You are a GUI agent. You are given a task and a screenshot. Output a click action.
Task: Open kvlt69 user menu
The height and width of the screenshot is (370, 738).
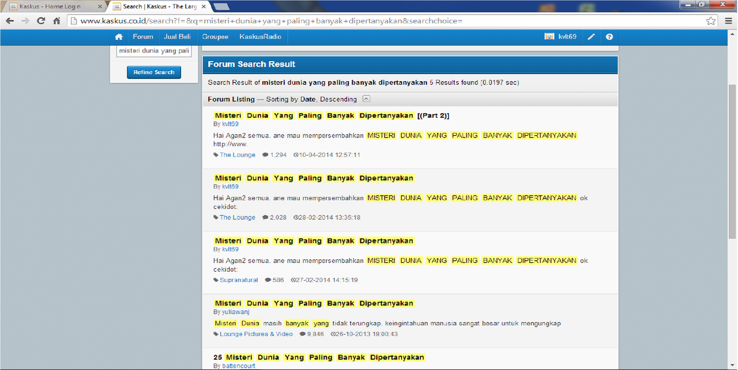coord(567,37)
